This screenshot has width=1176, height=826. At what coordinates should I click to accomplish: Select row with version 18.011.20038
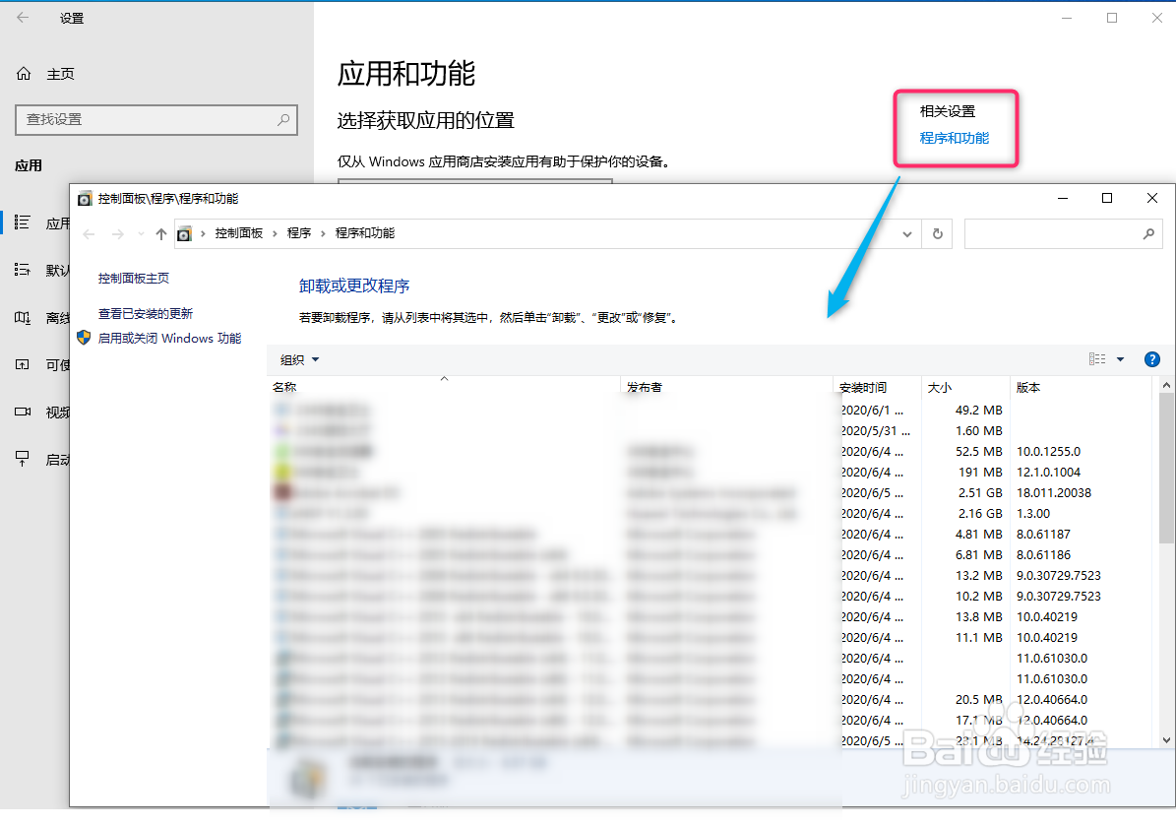pyautogui.click(x=710, y=493)
